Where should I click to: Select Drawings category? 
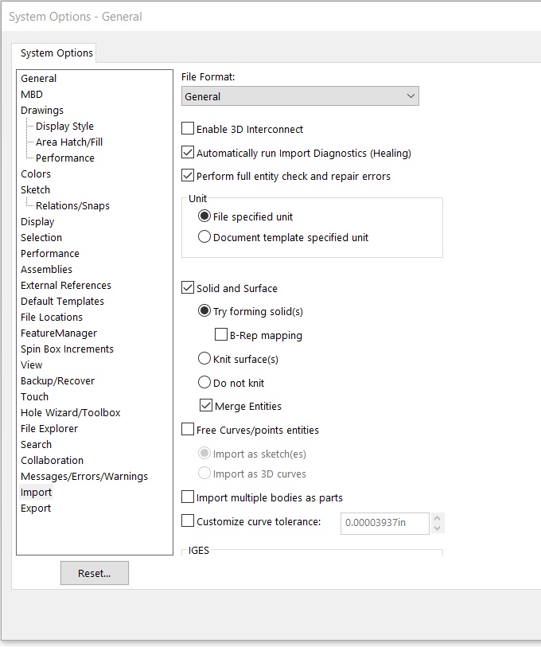42,110
